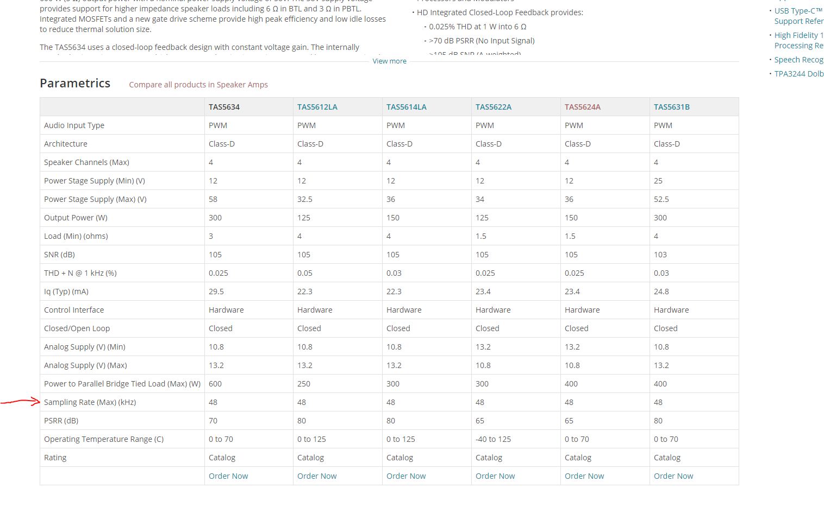Click the Parametrics section heading
Viewport: 824px width, 507px height.
(x=75, y=83)
